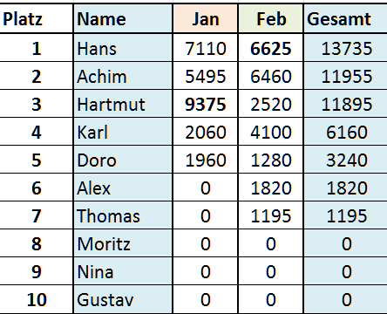Select the Platz header cell
This screenshot has height=314, width=387.
[x=37, y=19]
